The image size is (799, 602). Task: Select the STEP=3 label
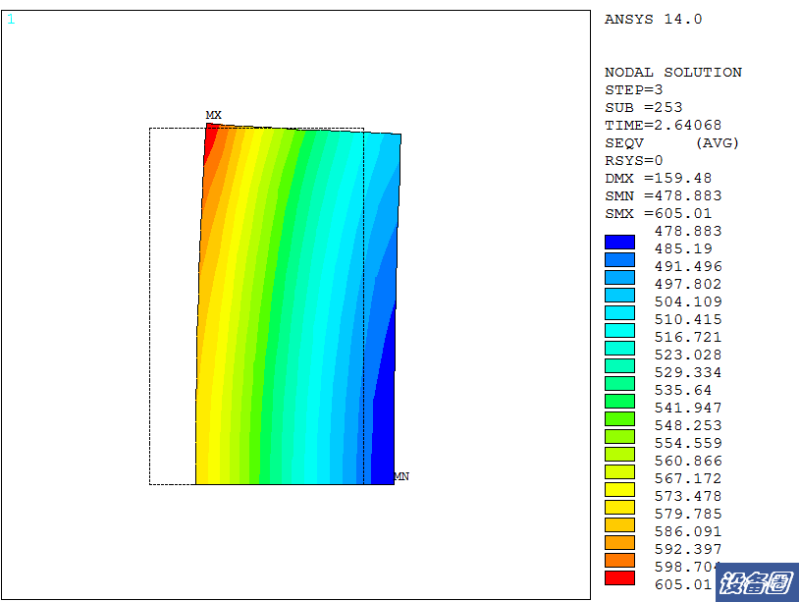pyautogui.click(x=633, y=90)
